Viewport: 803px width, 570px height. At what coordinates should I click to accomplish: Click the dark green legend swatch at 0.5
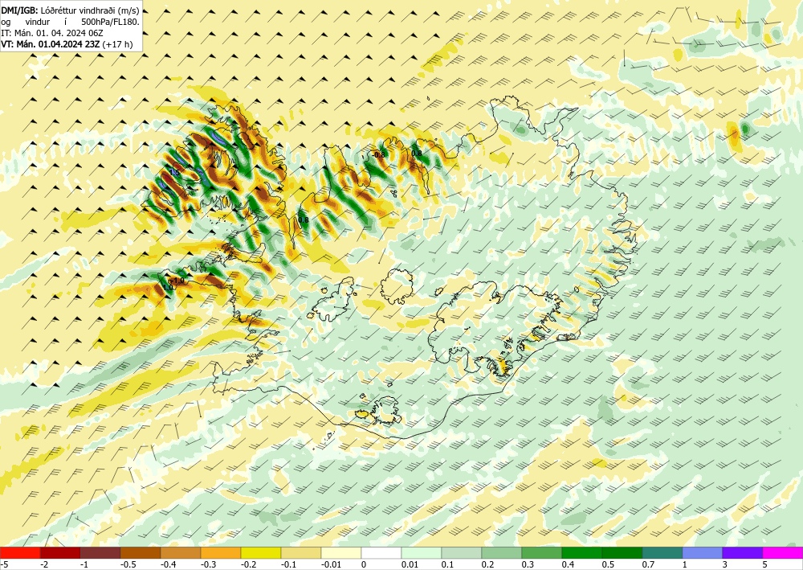622,553
